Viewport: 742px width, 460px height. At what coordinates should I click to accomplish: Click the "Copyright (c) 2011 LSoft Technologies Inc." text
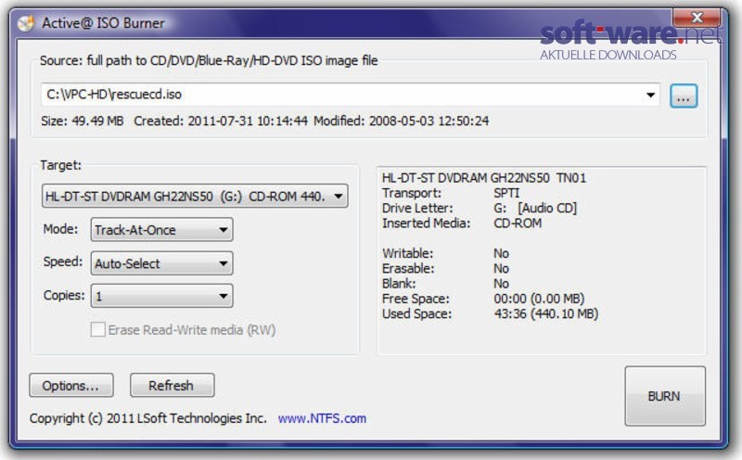148,418
